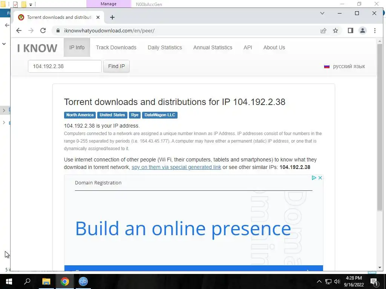Switch language to русский язык
386x289 pixels.
point(344,66)
